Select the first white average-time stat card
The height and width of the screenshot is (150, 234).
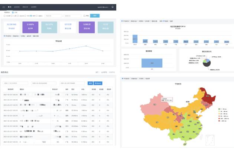coord(12,27)
